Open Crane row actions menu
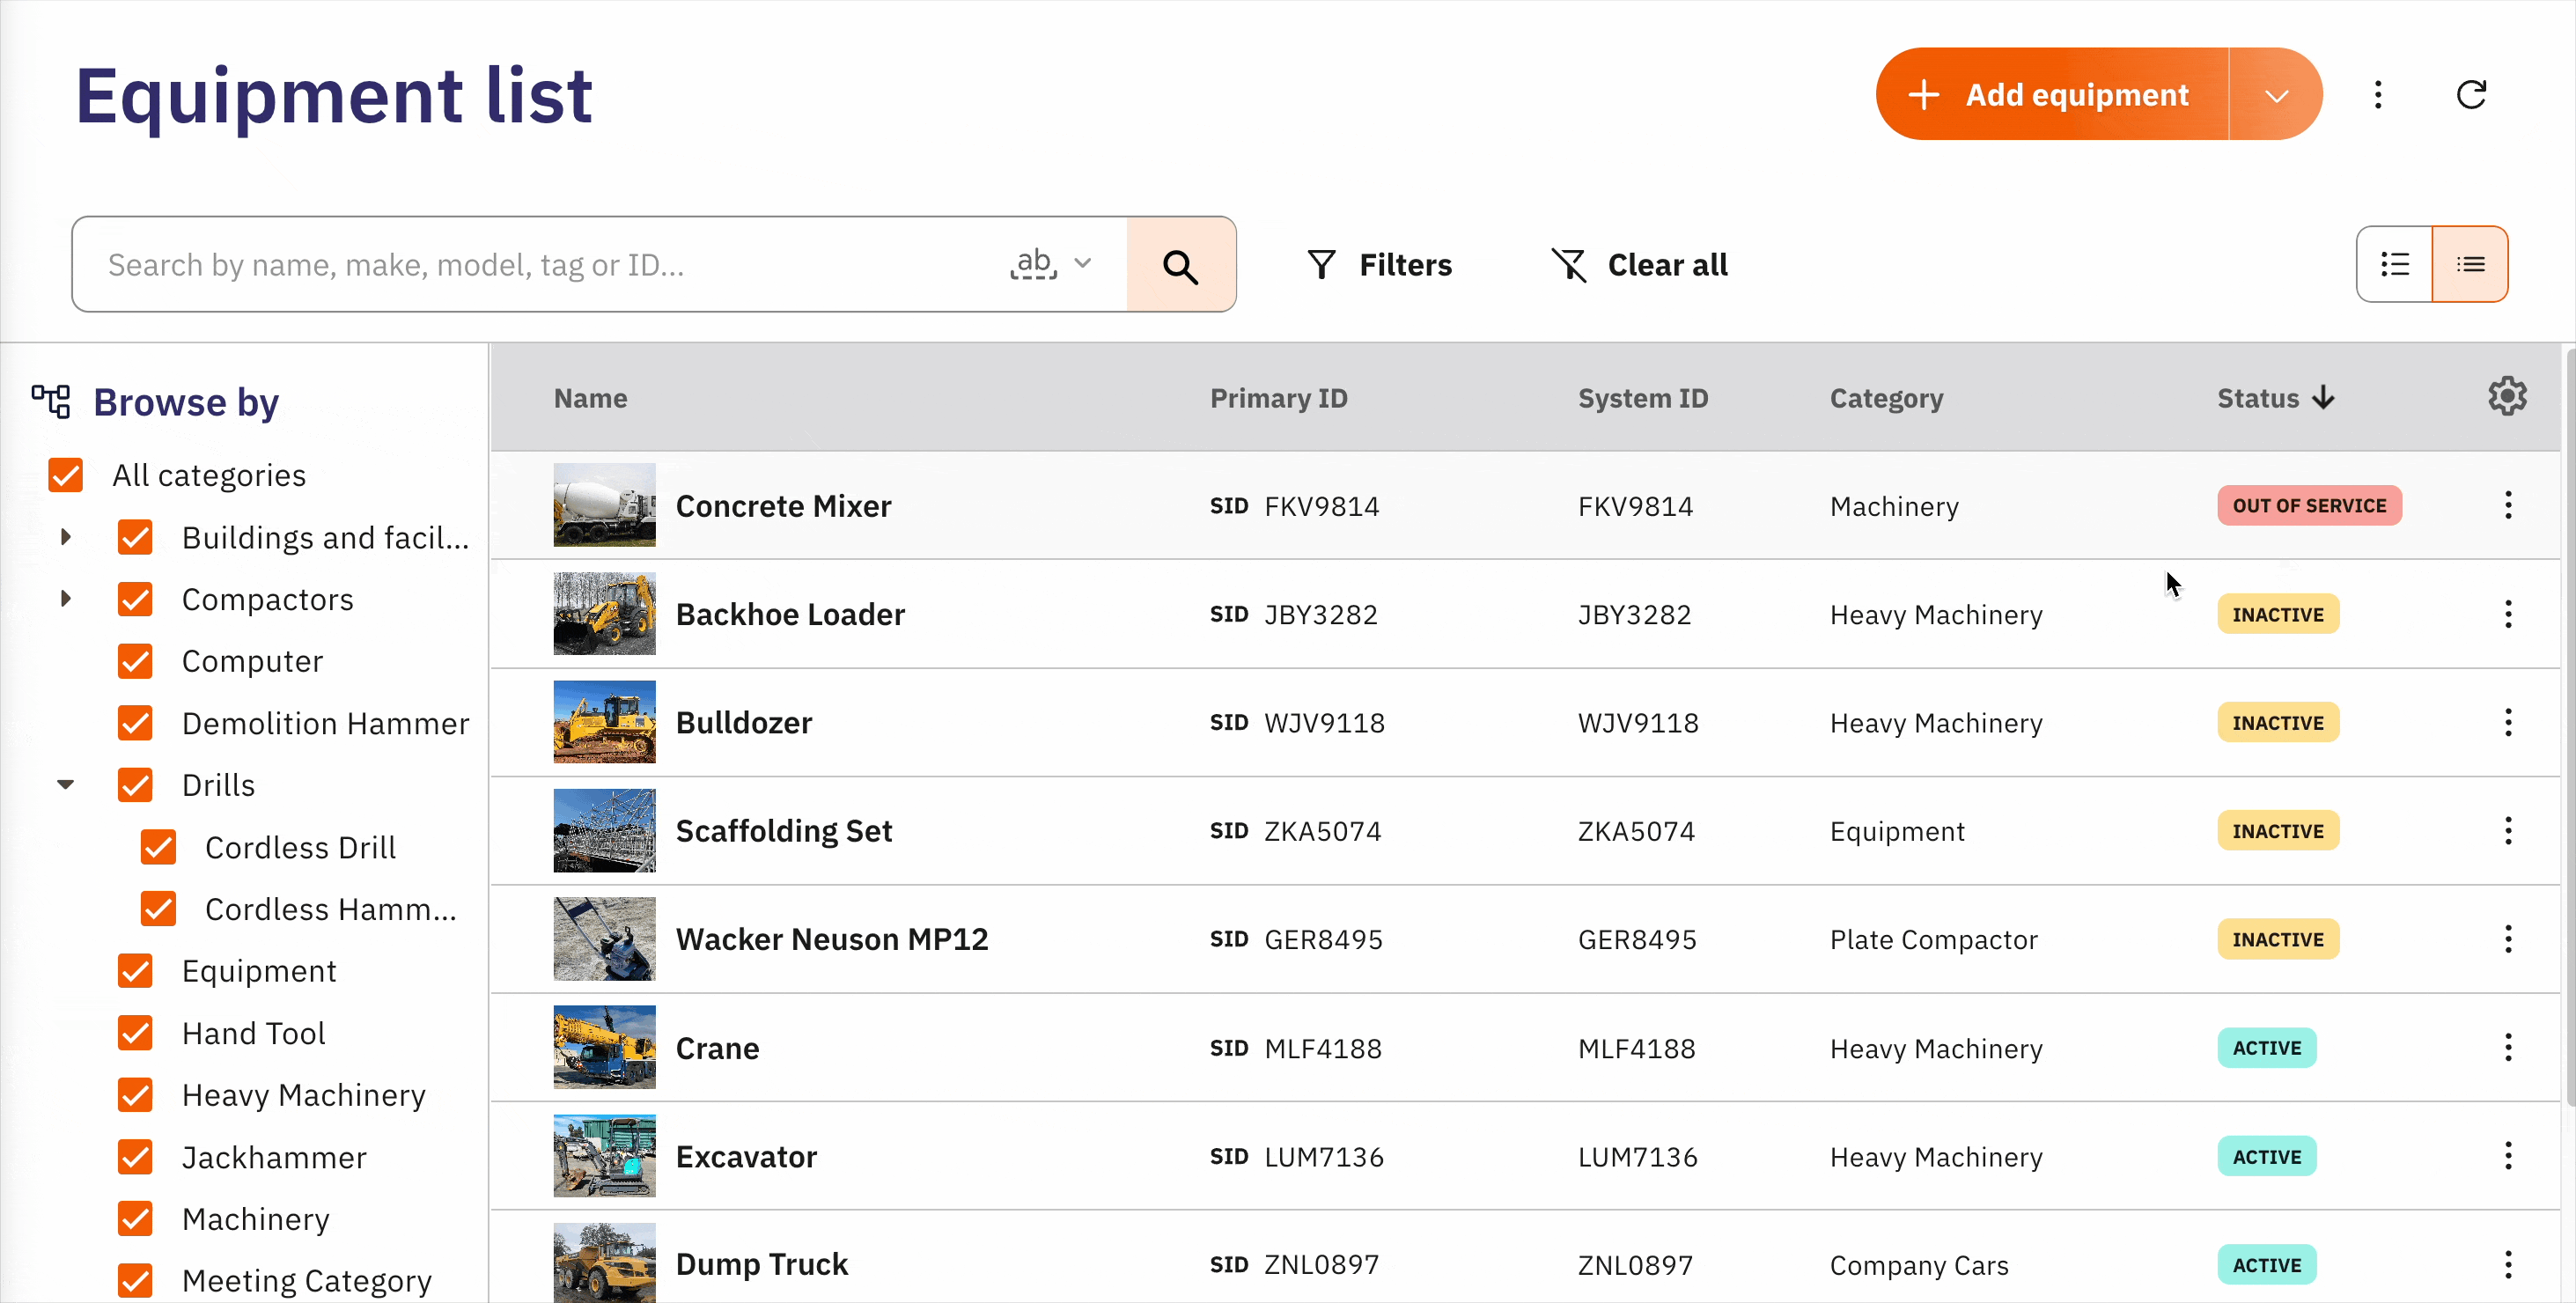The width and height of the screenshot is (2576, 1303). [2508, 1048]
